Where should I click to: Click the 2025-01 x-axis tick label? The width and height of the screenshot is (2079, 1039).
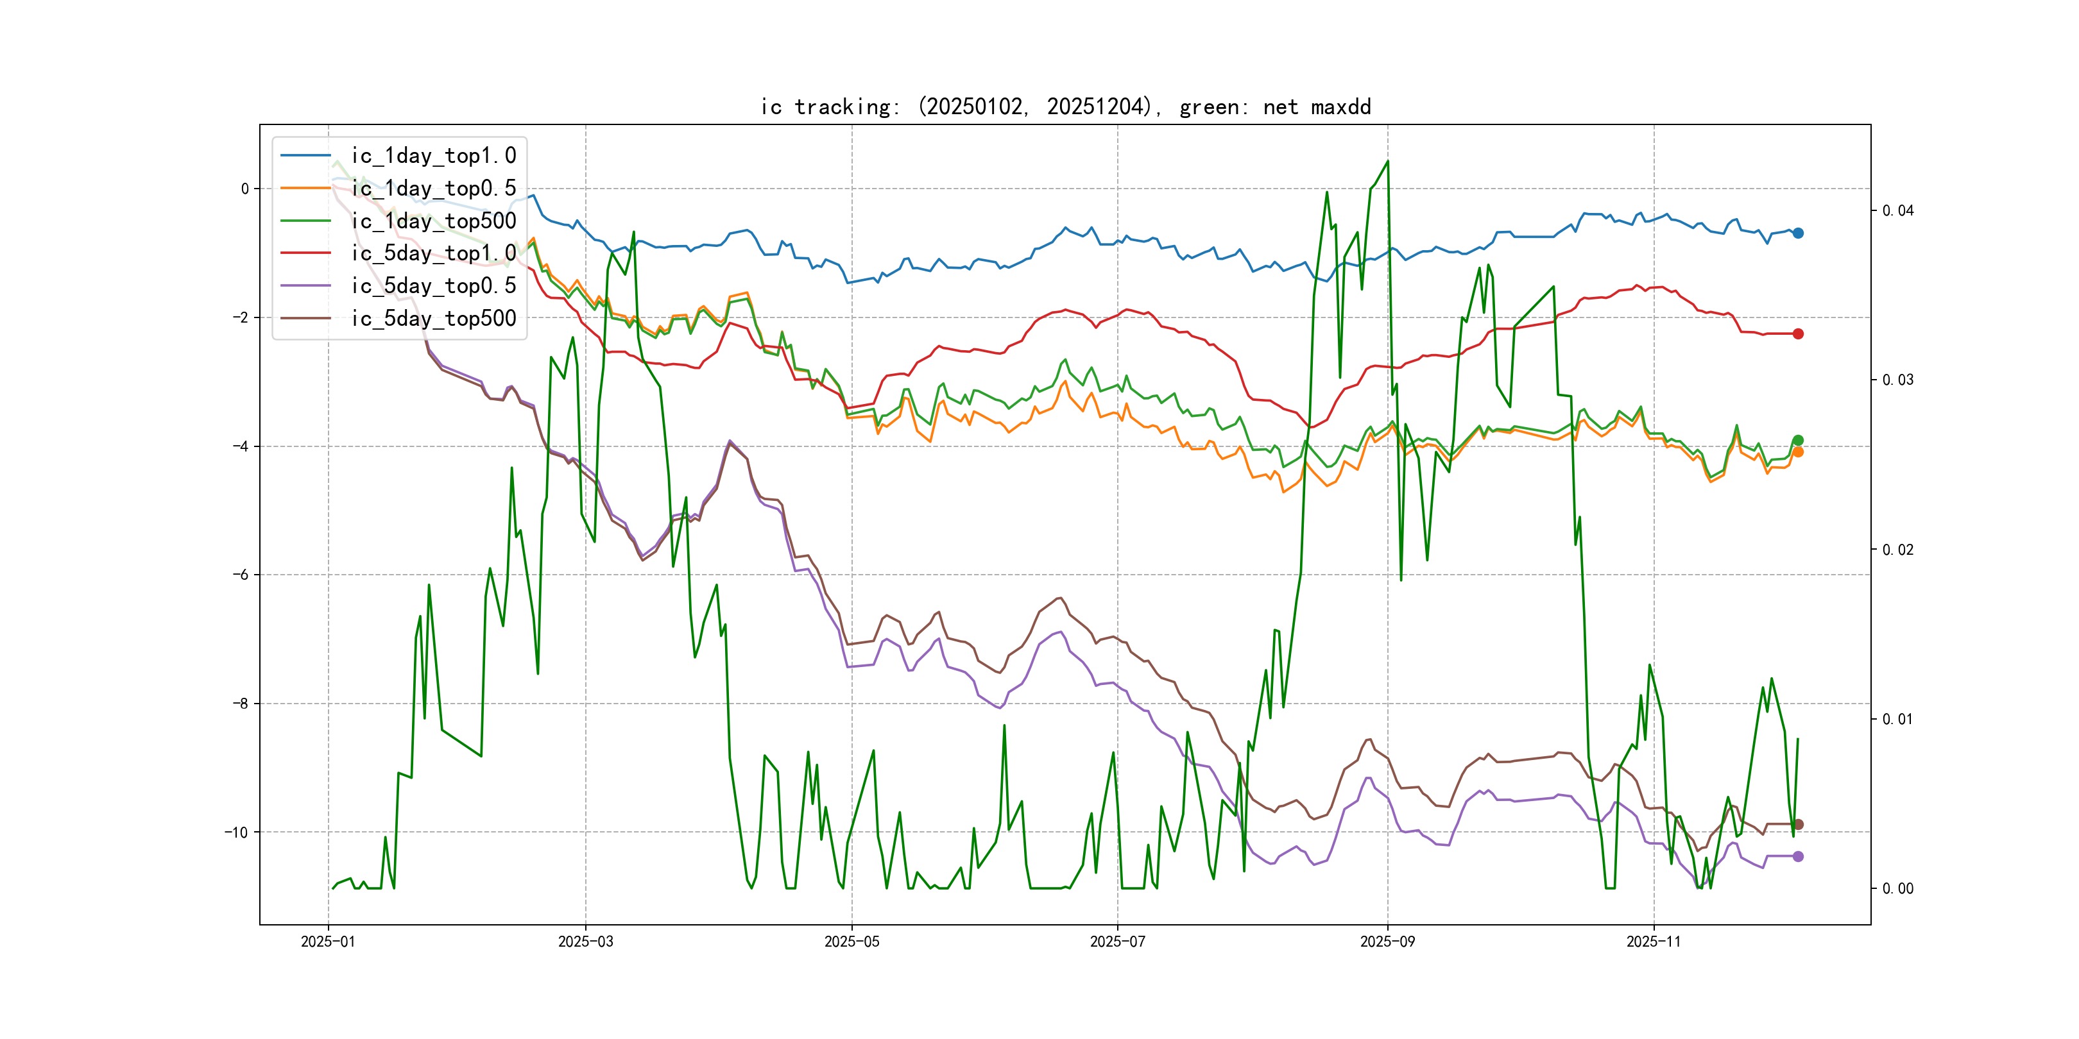point(328,942)
